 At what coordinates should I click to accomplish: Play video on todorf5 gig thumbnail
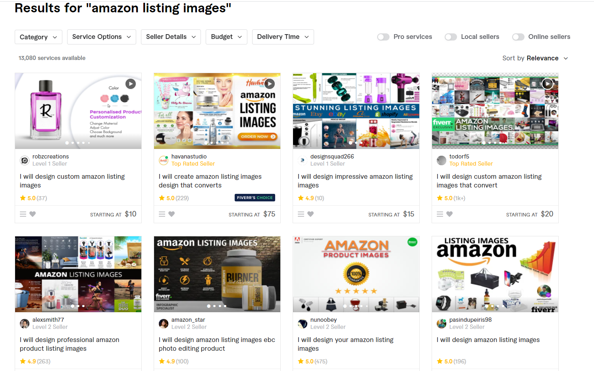pos(548,84)
